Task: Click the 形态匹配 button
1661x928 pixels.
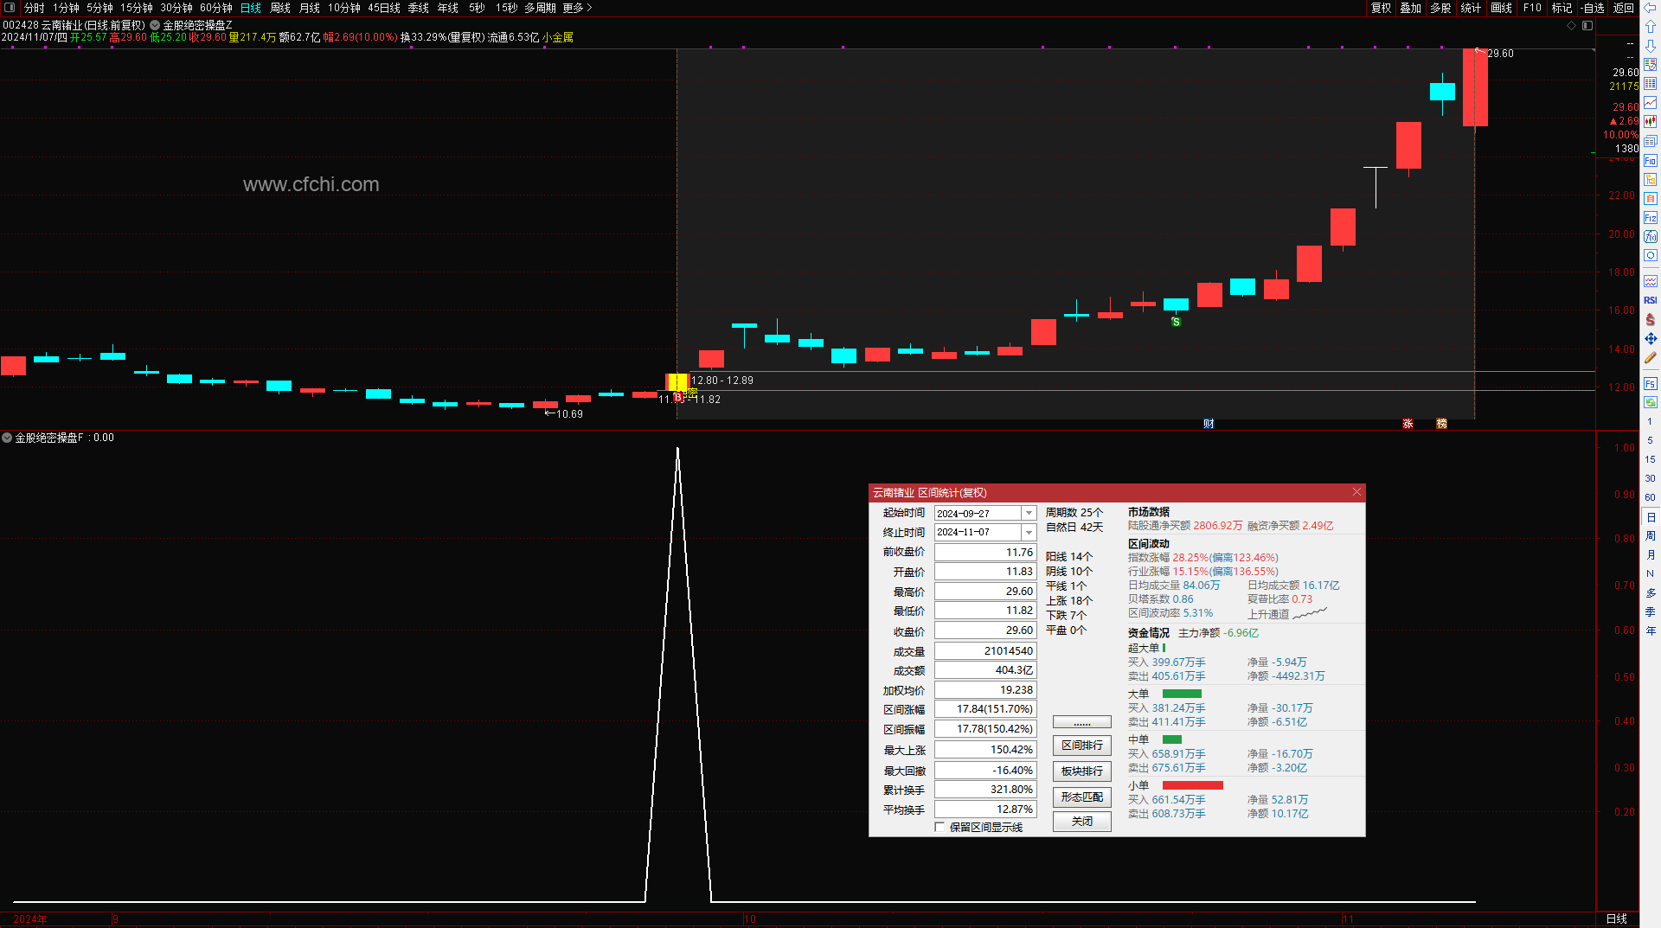Action: (1082, 797)
